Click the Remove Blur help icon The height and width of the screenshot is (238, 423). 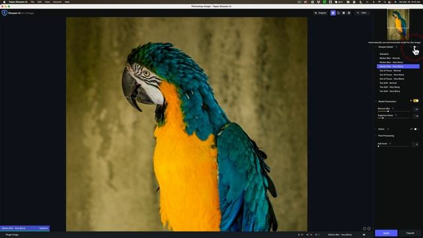(393, 108)
